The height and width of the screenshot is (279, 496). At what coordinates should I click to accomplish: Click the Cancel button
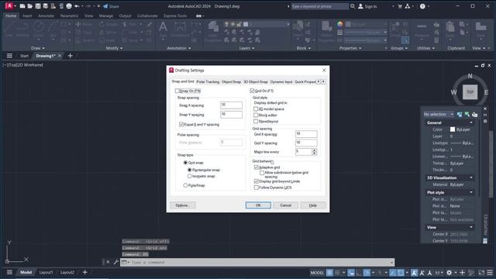click(285, 205)
